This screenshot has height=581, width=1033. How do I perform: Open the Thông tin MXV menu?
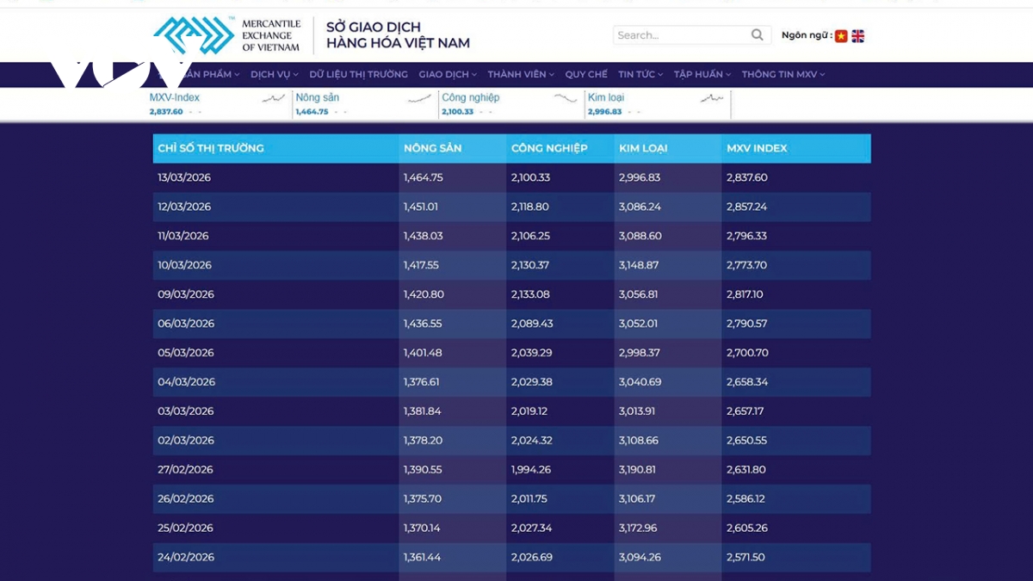(782, 75)
